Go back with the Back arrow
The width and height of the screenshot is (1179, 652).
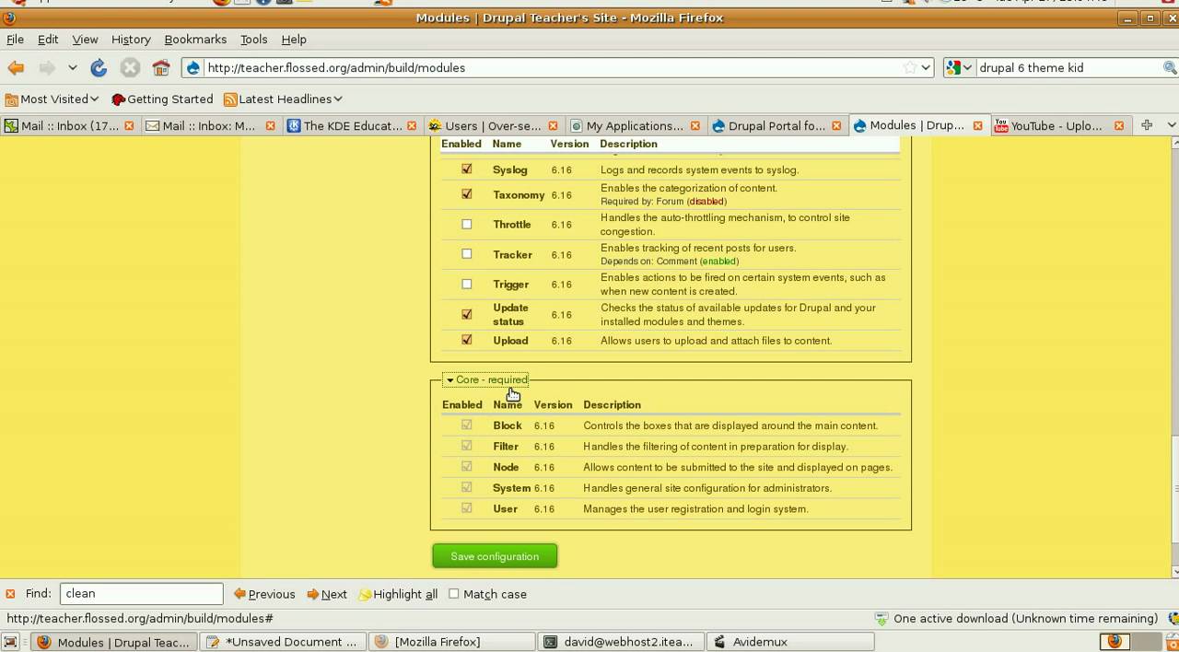point(16,67)
